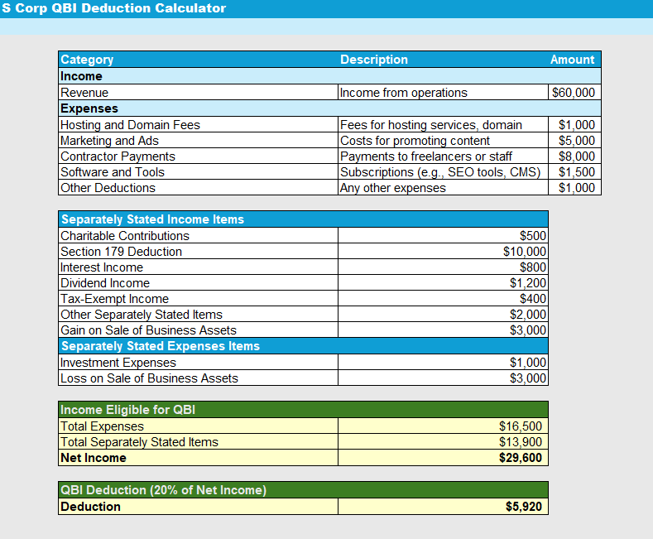
Task: Select the Contractor Payments $8,000 cell
Action: (574, 156)
